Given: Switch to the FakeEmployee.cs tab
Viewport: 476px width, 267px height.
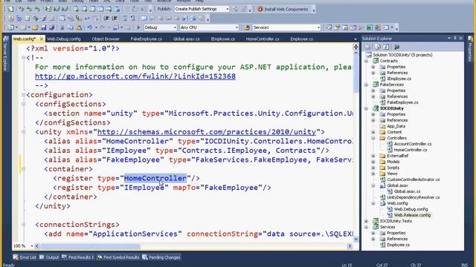Looking at the screenshot, I should point(147,39).
